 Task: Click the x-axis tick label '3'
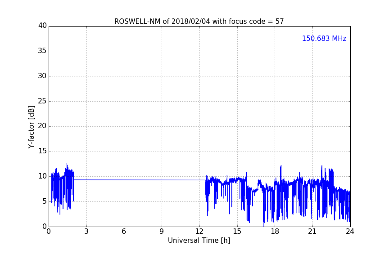click(x=86, y=232)
